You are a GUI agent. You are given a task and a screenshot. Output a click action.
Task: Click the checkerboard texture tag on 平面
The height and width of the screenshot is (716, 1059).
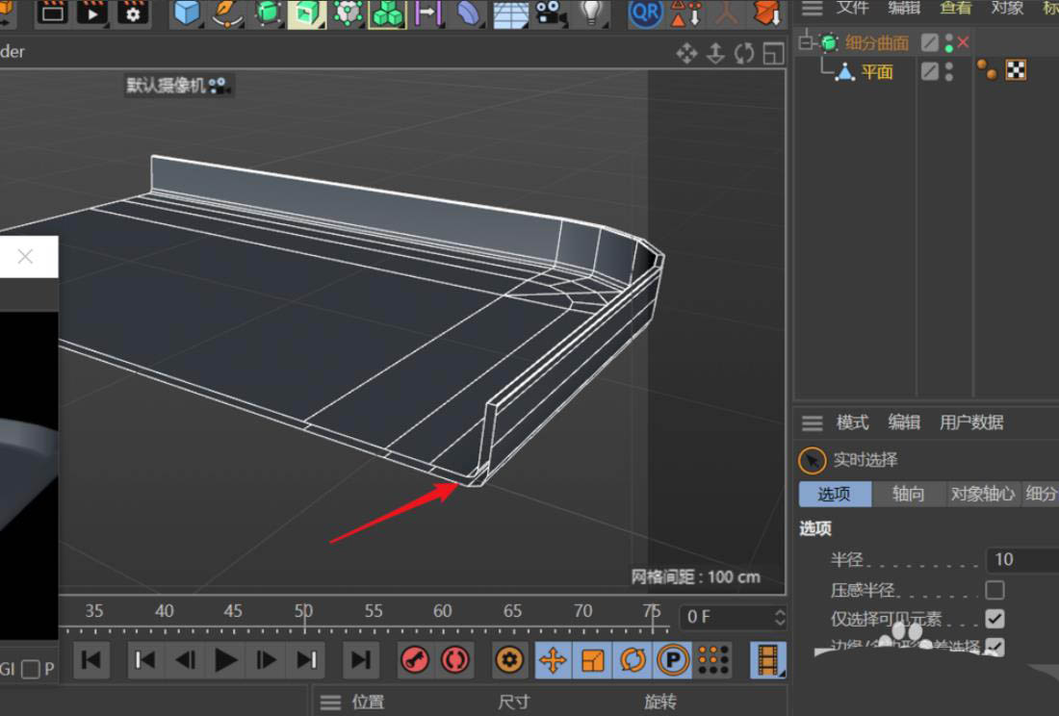click(x=1016, y=70)
